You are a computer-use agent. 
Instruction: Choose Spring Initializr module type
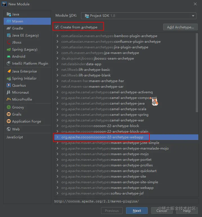[27, 78]
